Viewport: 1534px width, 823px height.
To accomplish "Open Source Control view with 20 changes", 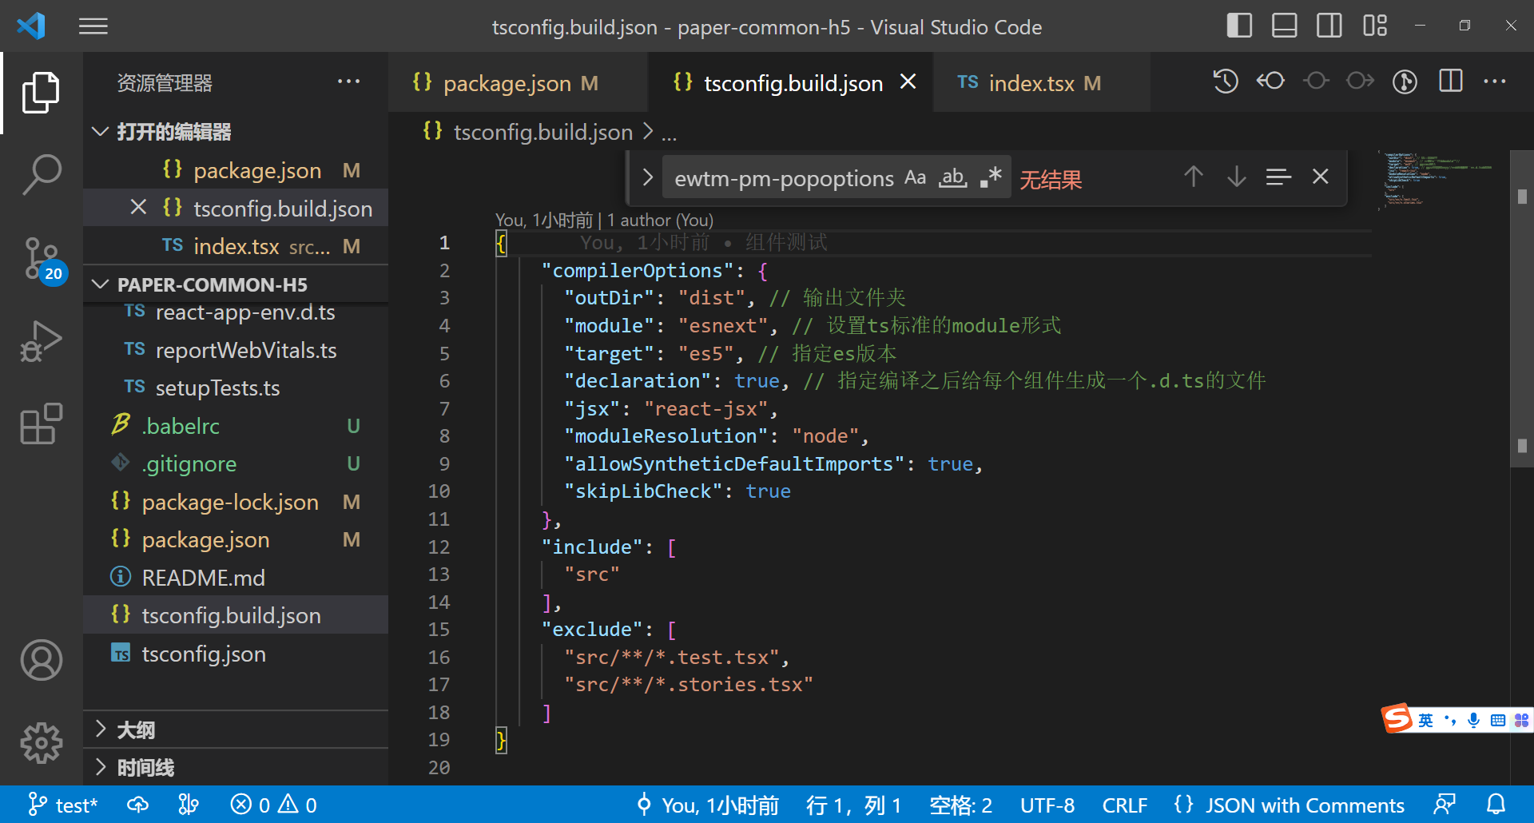I will coord(41,259).
